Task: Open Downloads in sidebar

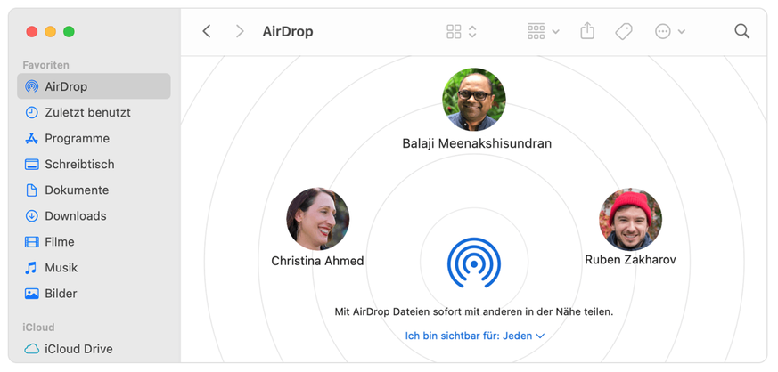Action: point(94,216)
